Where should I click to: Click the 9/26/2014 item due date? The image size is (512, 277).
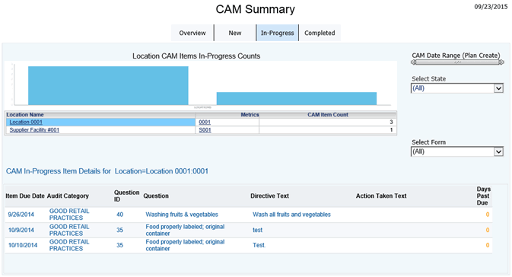click(x=21, y=215)
